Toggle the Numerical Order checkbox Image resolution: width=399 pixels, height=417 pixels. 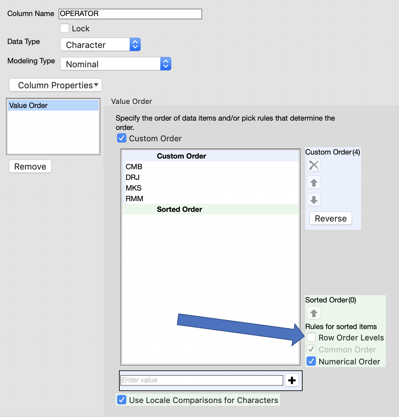(311, 361)
